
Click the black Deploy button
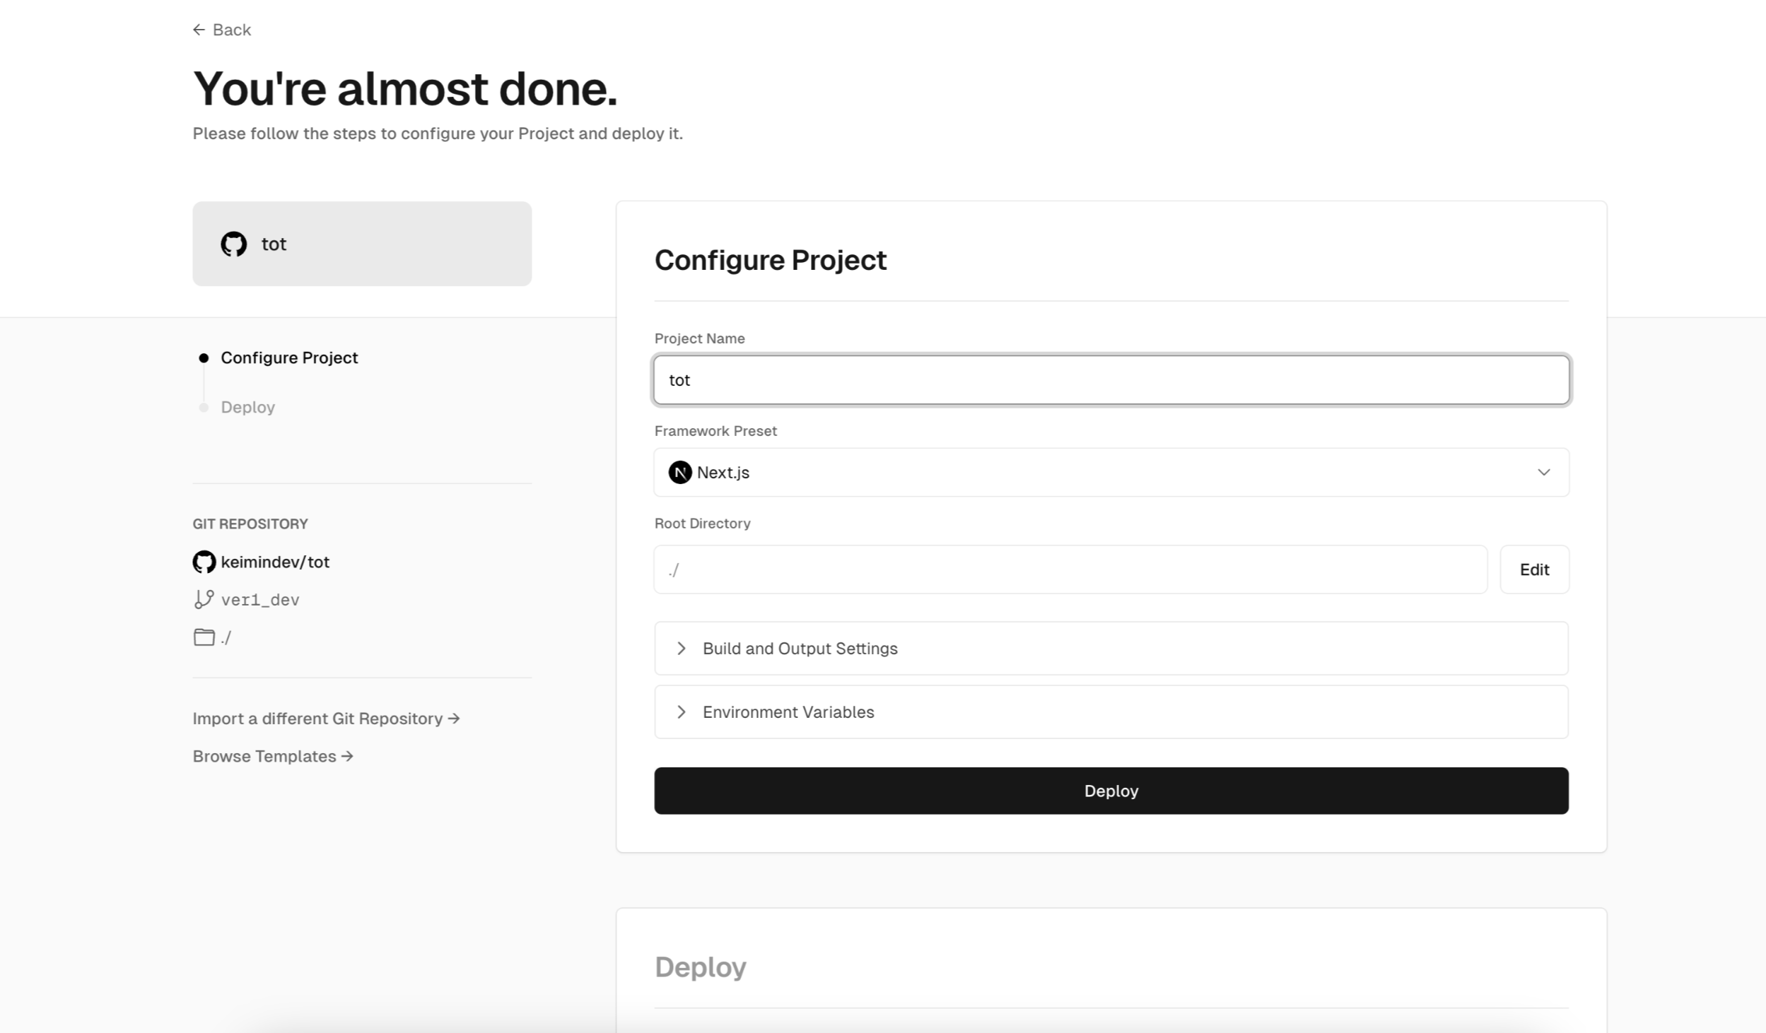pyautogui.click(x=1111, y=791)
